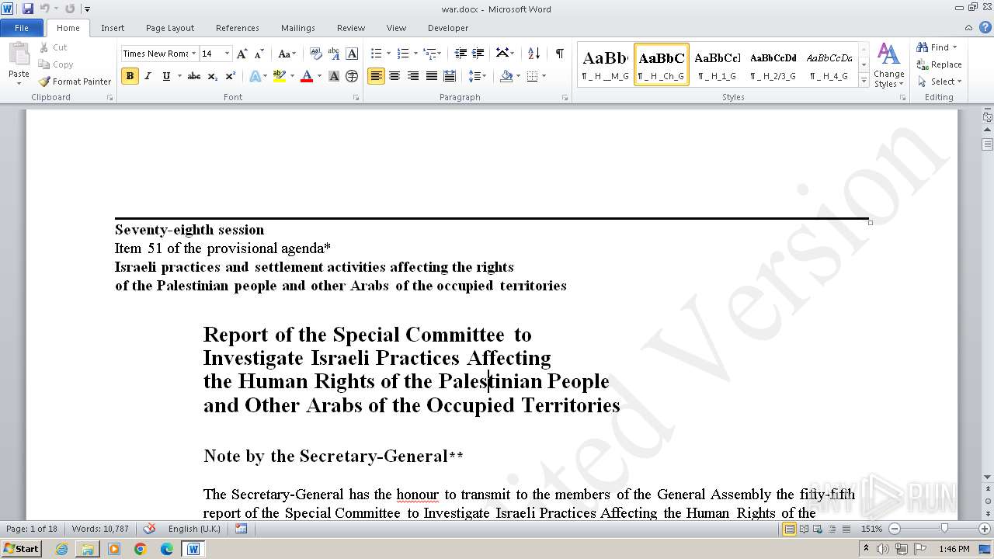Screen dimensions: 994x559
Task: Toggle Bold formatting off
Action: click(130, 76)
